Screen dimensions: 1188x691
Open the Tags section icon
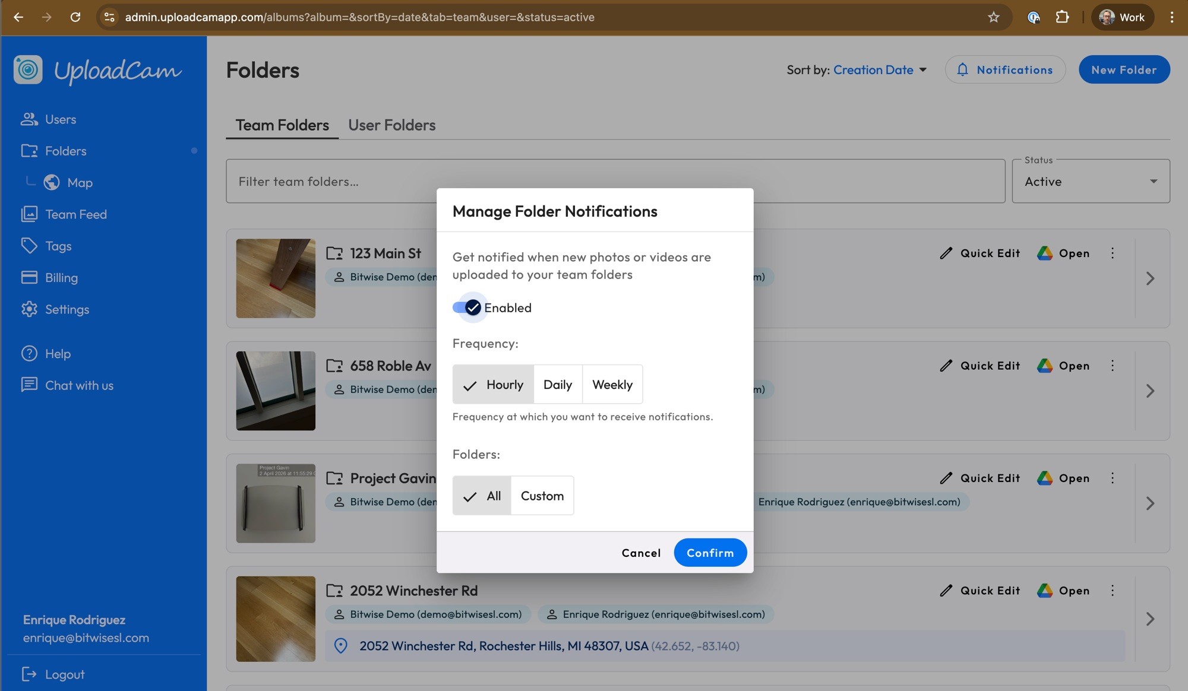click(29, 246)
